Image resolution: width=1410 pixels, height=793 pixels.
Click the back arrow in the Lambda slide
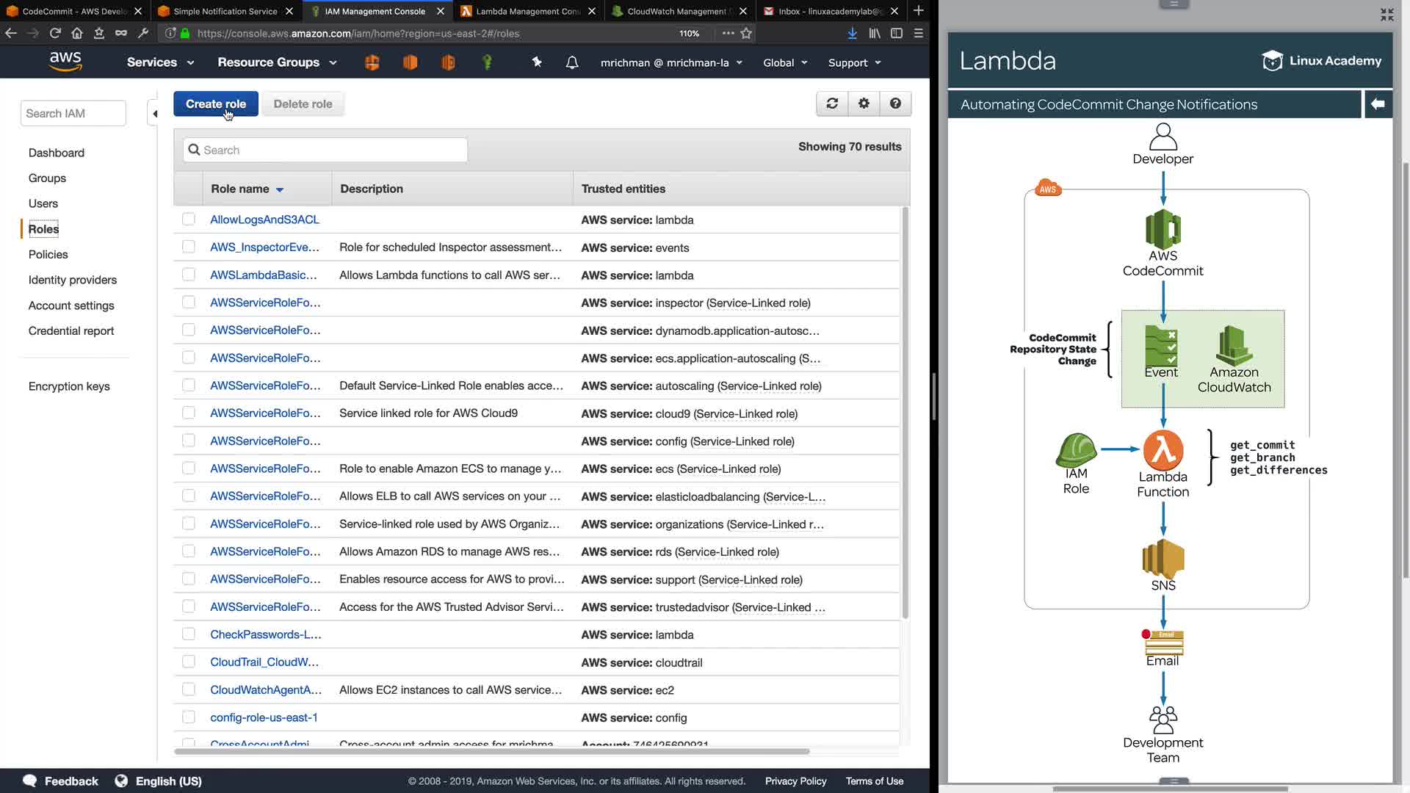coord(1378,104)
